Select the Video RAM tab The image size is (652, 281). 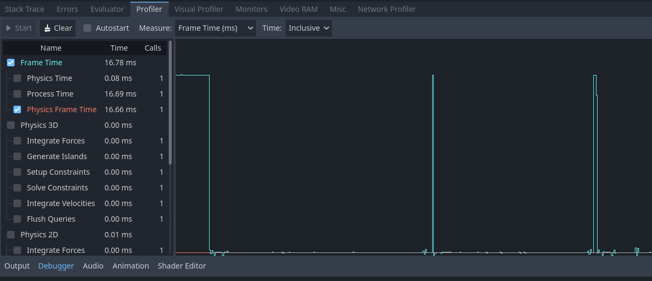298,9
